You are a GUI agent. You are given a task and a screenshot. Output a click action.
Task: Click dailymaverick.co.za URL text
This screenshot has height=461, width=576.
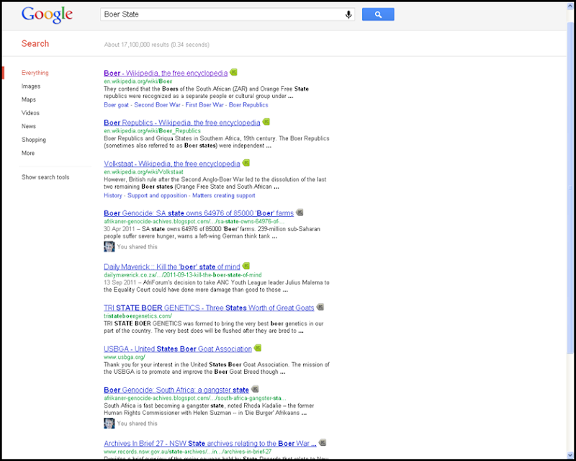pos(183,274)
